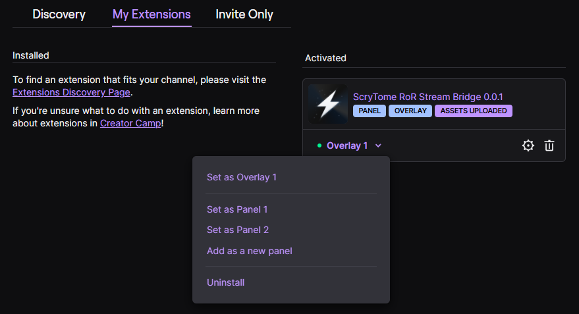Select Set as Panel 2 entry
579x314 pixels.
click(237, 230)
